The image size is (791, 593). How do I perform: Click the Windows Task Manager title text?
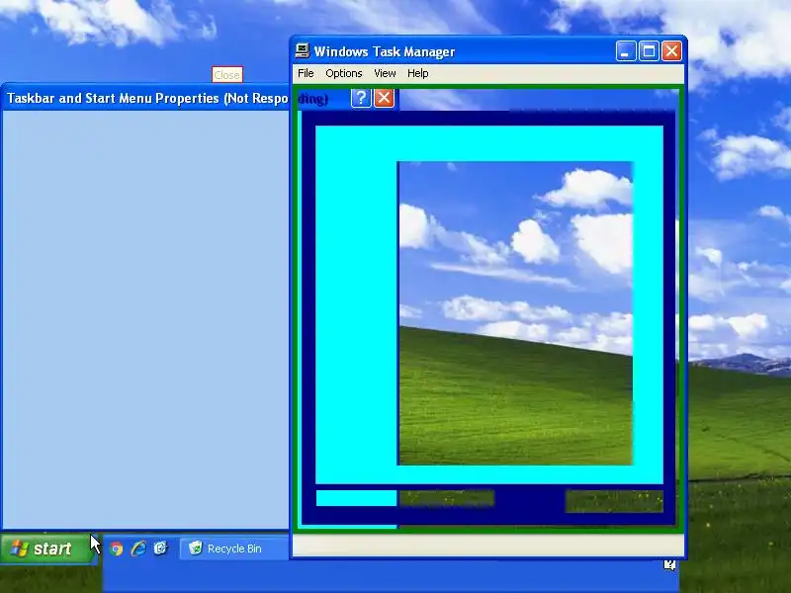(385, 52)
